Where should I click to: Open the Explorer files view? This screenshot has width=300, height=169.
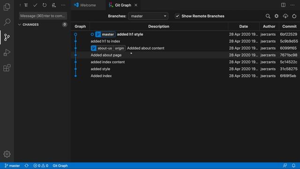[7, 7]
